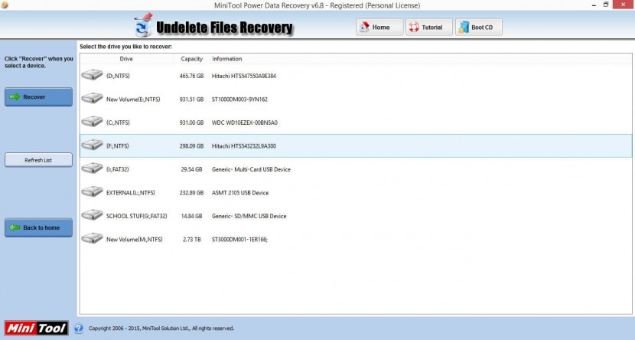
Task: Sort by the Capacity column header
Action: coord(191,59)
